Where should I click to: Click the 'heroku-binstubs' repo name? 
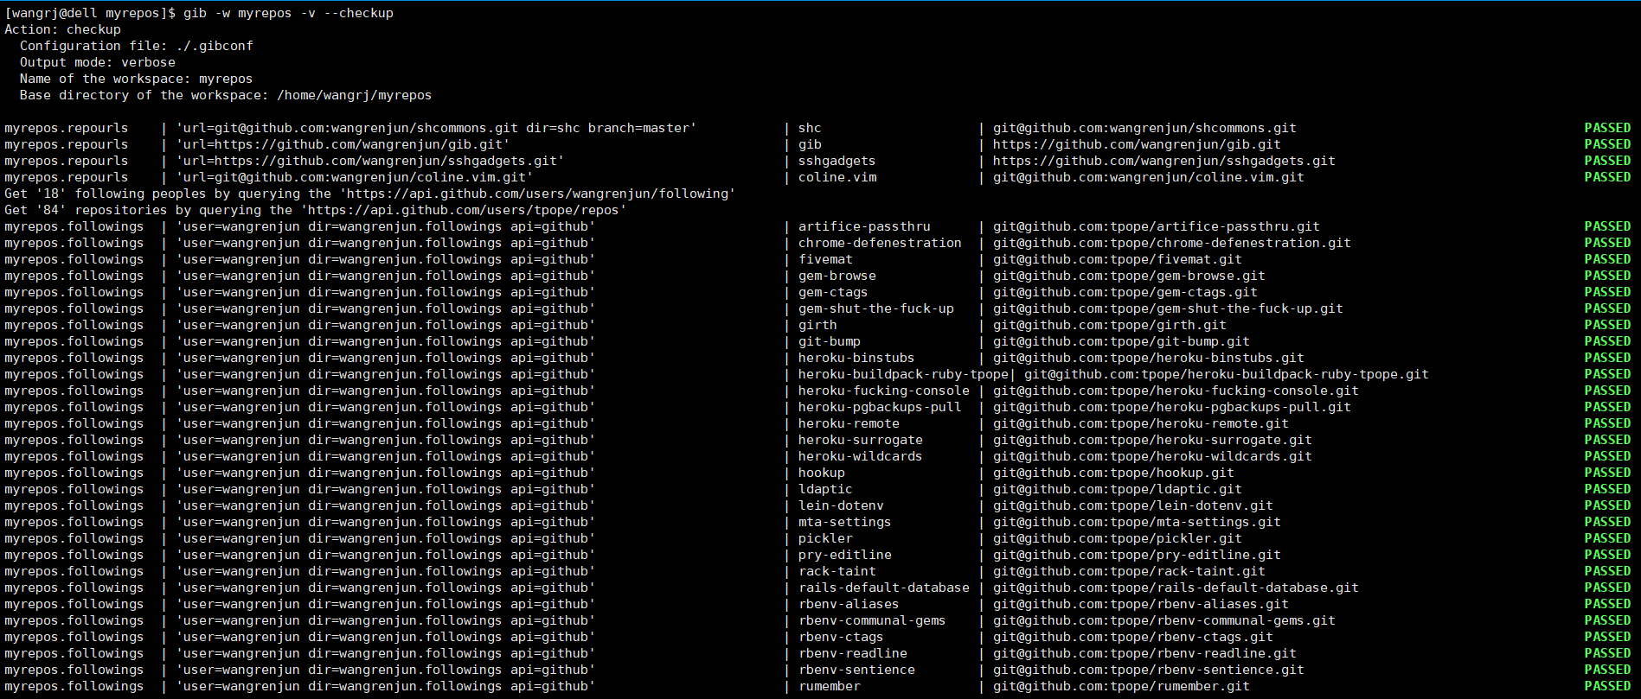(856, 358)
